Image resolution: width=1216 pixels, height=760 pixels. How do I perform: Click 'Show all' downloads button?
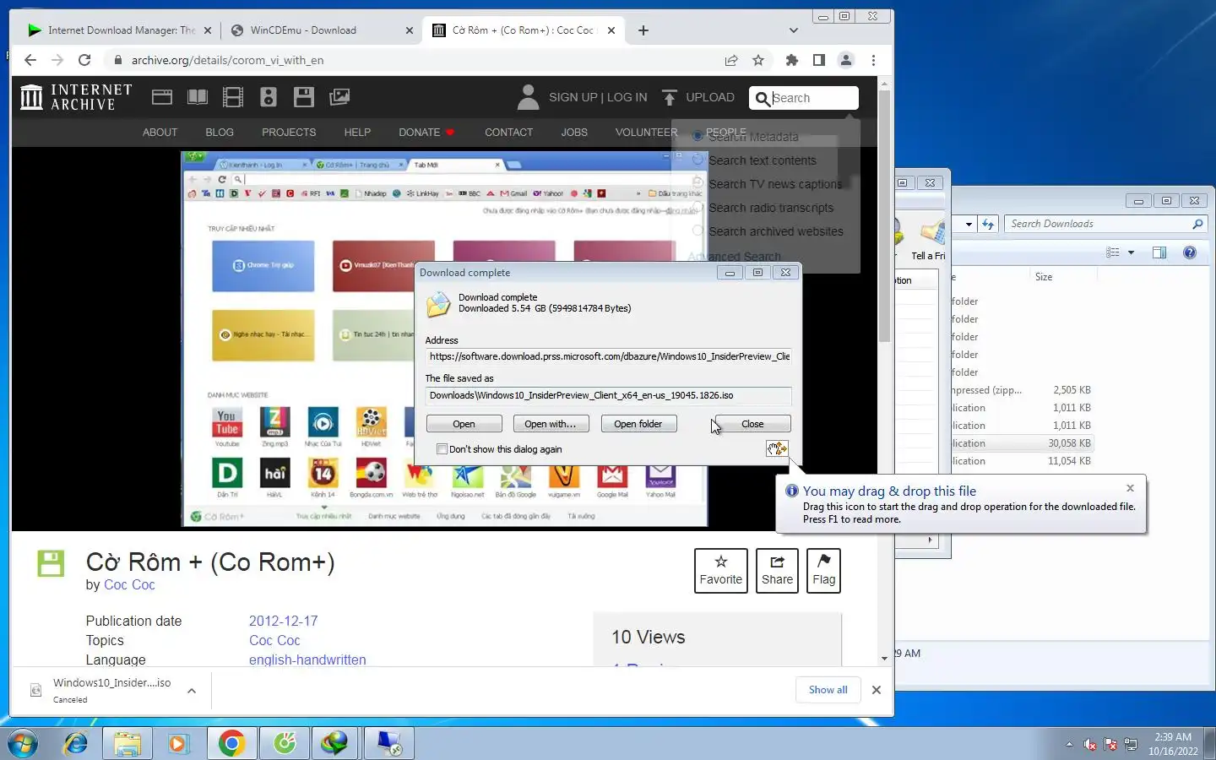coord(828,690)
